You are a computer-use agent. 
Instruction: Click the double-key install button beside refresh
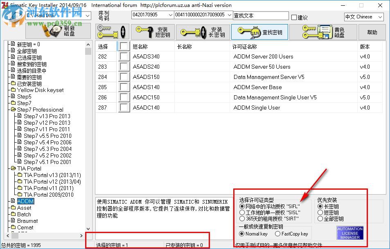tap(112, 32)
